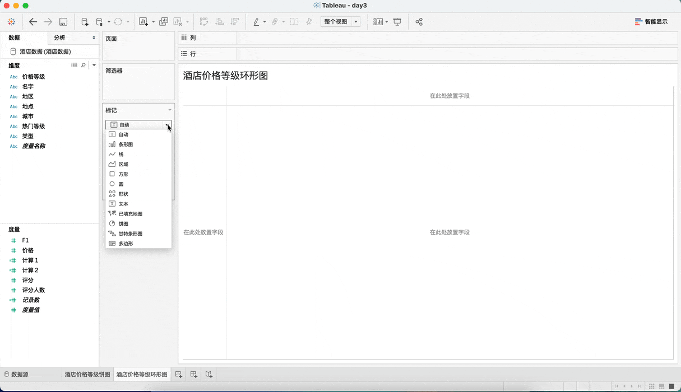Pause auto updates for the data source
681x392 pixels.
click(99, 22)
